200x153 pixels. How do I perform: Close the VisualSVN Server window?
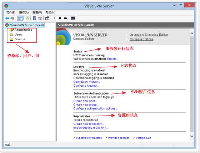(x=189, y=5)
